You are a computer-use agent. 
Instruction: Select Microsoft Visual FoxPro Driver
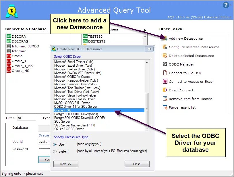click(x=99, y=99)
